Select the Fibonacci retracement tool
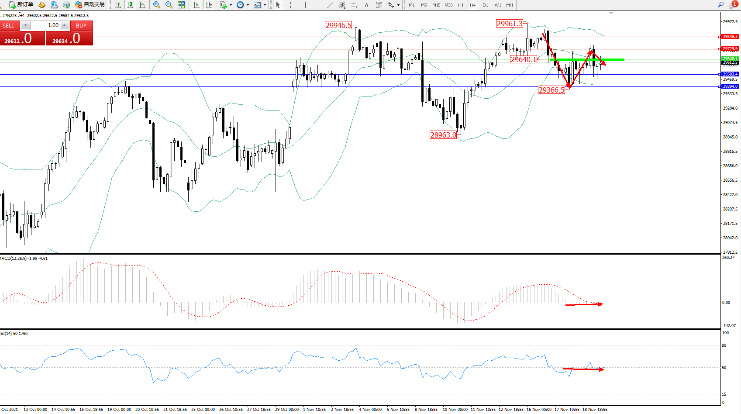Viewport: 741px width, 414px height. pos(354,5)
